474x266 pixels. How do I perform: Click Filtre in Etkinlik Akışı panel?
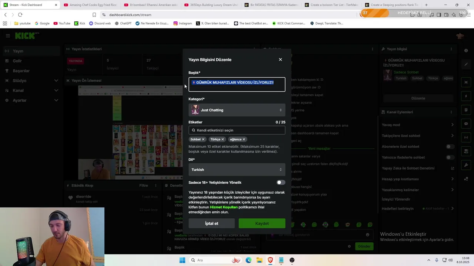pyautogui.click(x=143, y=185)
